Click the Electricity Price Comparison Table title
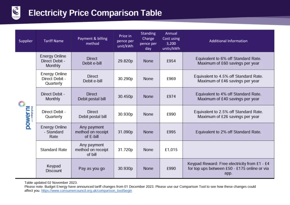This screenshot has height=205, width=290. (95, 13)
